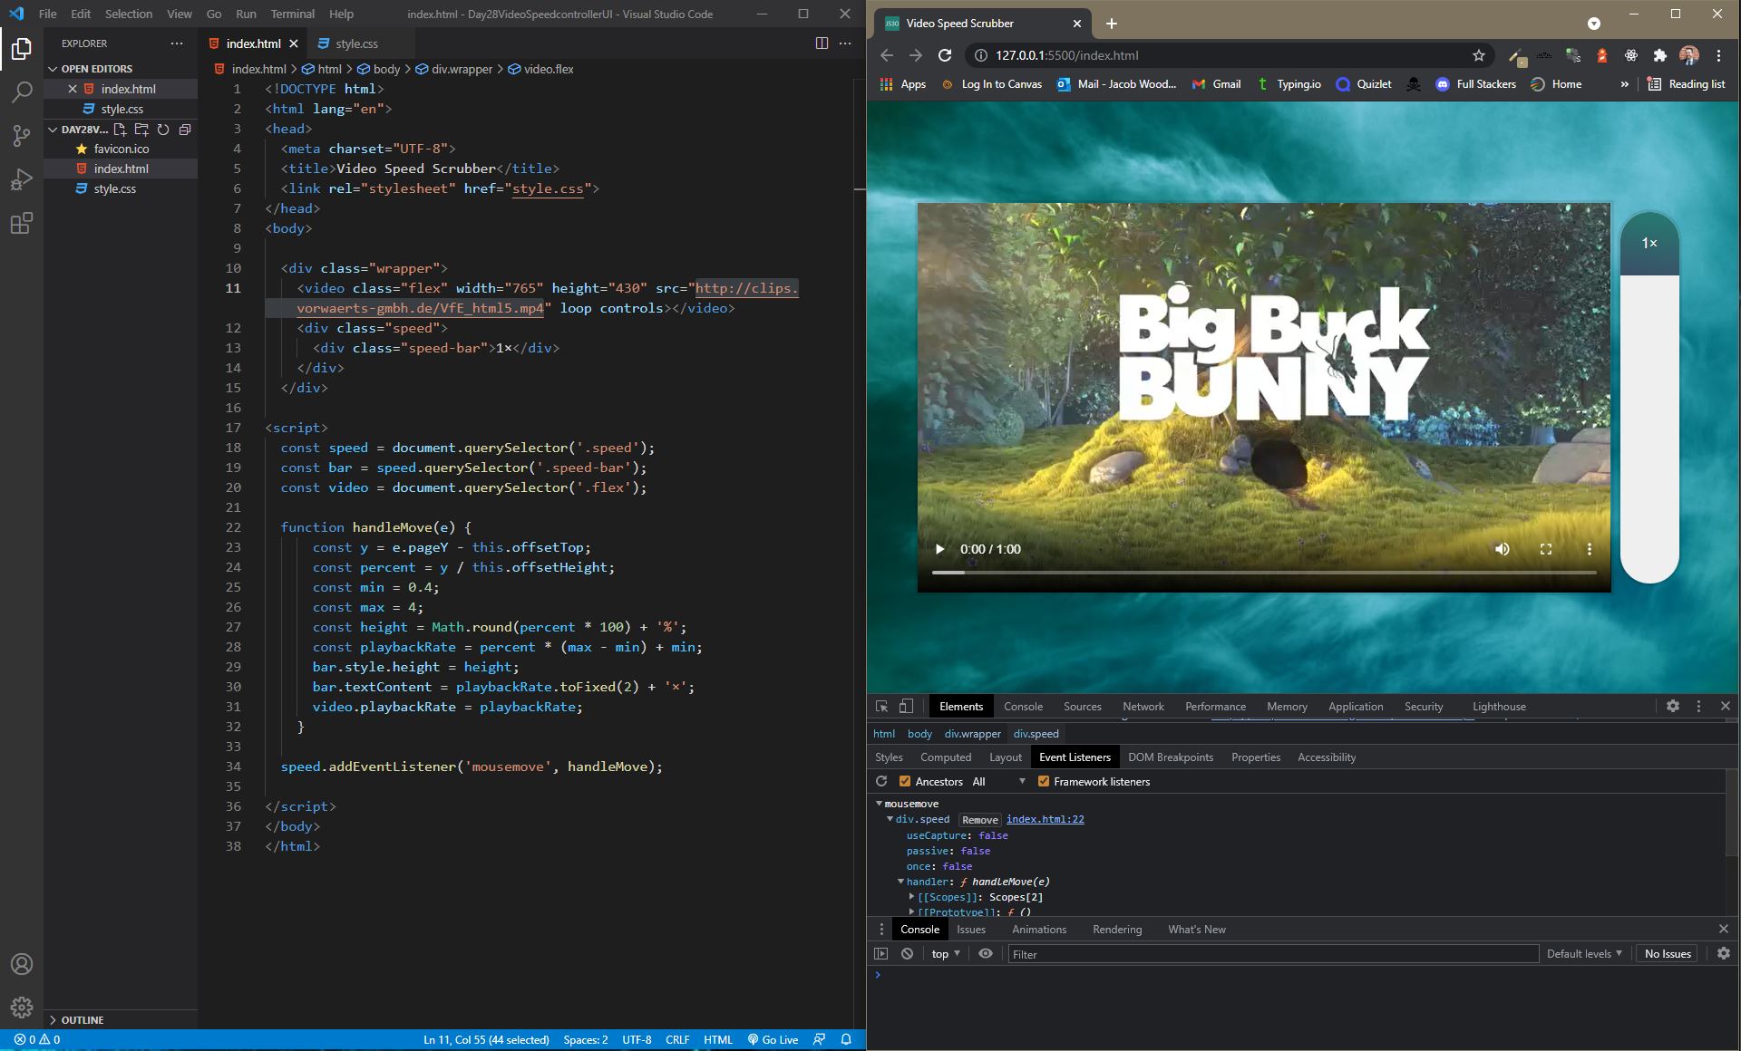The image size is (1741, 1051).
Task: Switch to the Network tab in DevTools
Action: tap(1143, 707)
